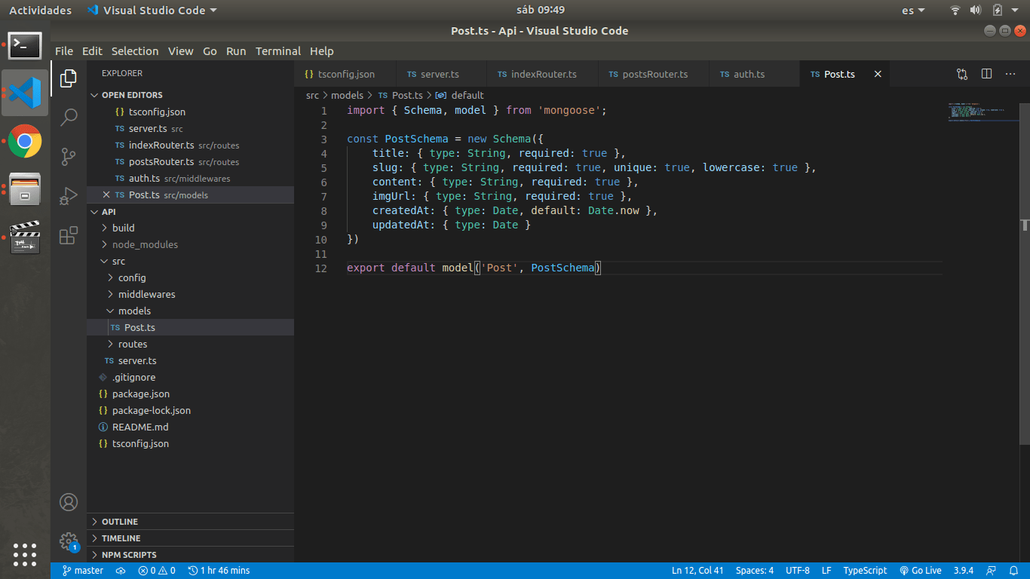Click the master branch status item
The image size is (1030, 579).
[x=83, y=571]
